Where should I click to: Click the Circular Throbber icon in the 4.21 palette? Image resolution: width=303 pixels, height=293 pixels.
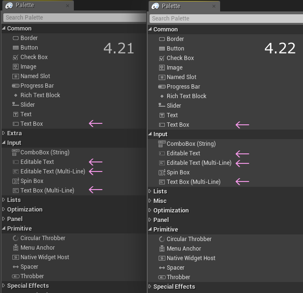click(16, 238)
